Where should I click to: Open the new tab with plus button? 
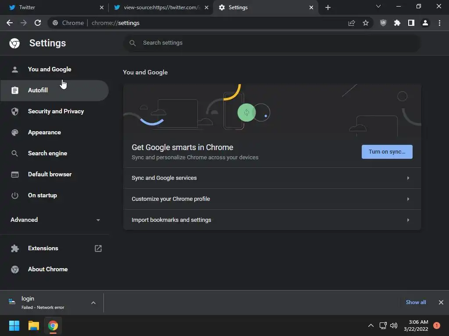[328, 7]
